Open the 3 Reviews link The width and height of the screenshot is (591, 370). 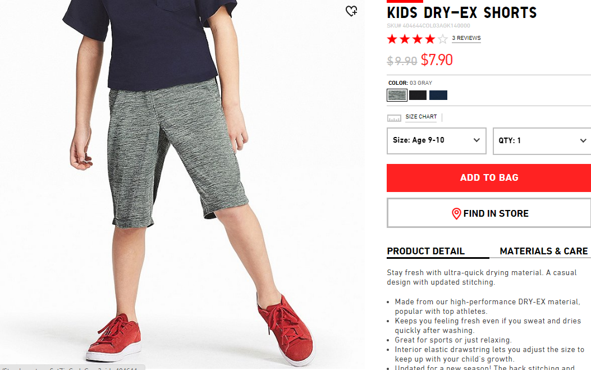[466, 38]
